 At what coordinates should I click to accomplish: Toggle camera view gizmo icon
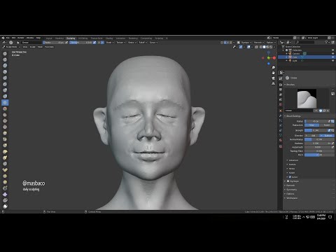(273, 78)
